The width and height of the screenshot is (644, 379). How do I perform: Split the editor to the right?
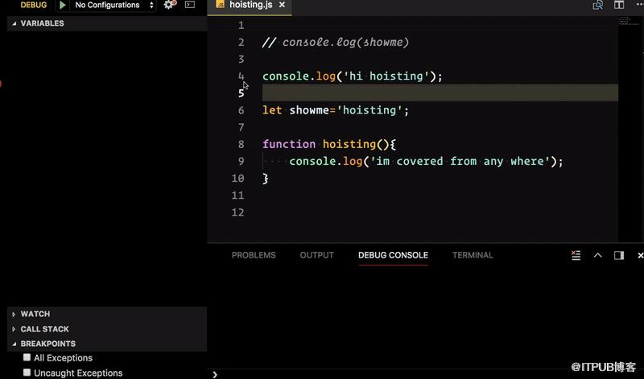[x=619, y=5]
